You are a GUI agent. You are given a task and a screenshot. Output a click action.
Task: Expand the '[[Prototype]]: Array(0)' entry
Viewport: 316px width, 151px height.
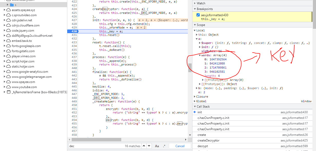coord(203,80)
